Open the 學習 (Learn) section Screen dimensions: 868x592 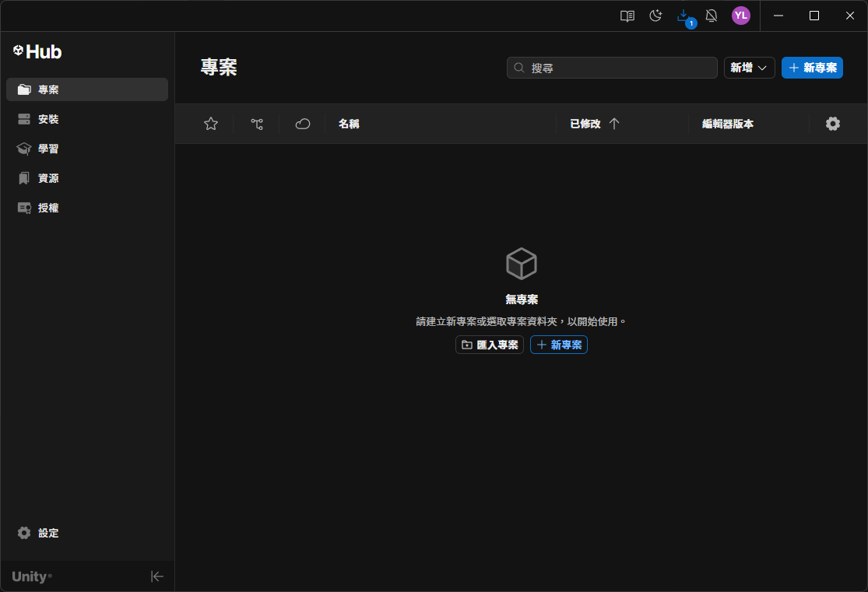(48, 148)
